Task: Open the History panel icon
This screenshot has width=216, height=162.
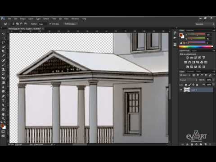Action: pyautogui.click(x=175, y=33)
